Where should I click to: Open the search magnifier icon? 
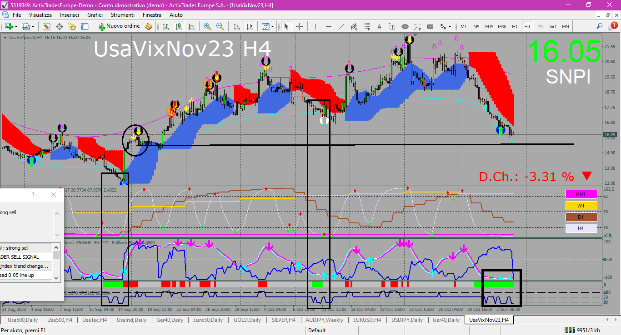pos(600,26)
